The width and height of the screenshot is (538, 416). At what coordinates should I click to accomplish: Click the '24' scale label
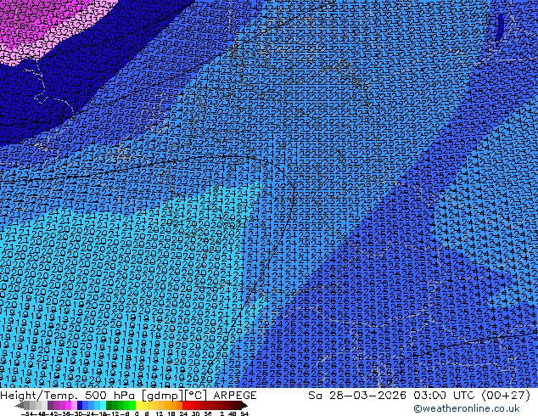[x=183, y=413]
